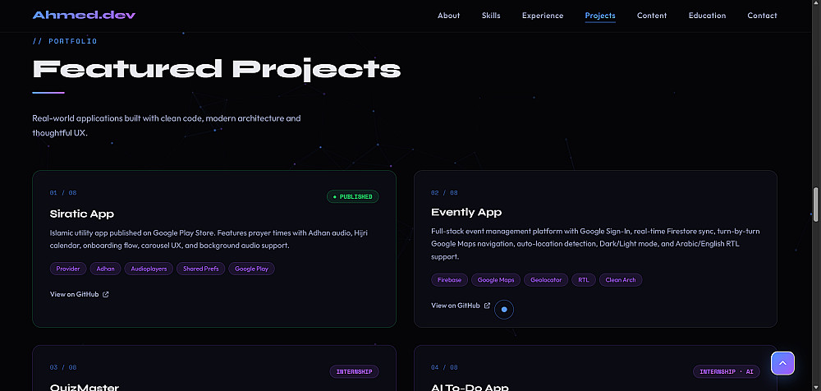821x391 pixels.
Task: Open the Contact nav item
Action: point(763,16)
